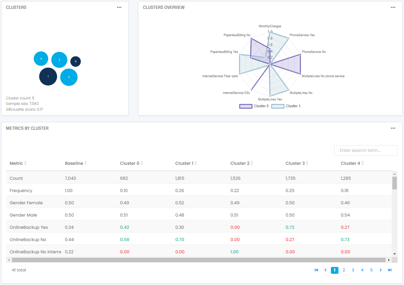Sort table by Cluster 4 column

[352, 163]
